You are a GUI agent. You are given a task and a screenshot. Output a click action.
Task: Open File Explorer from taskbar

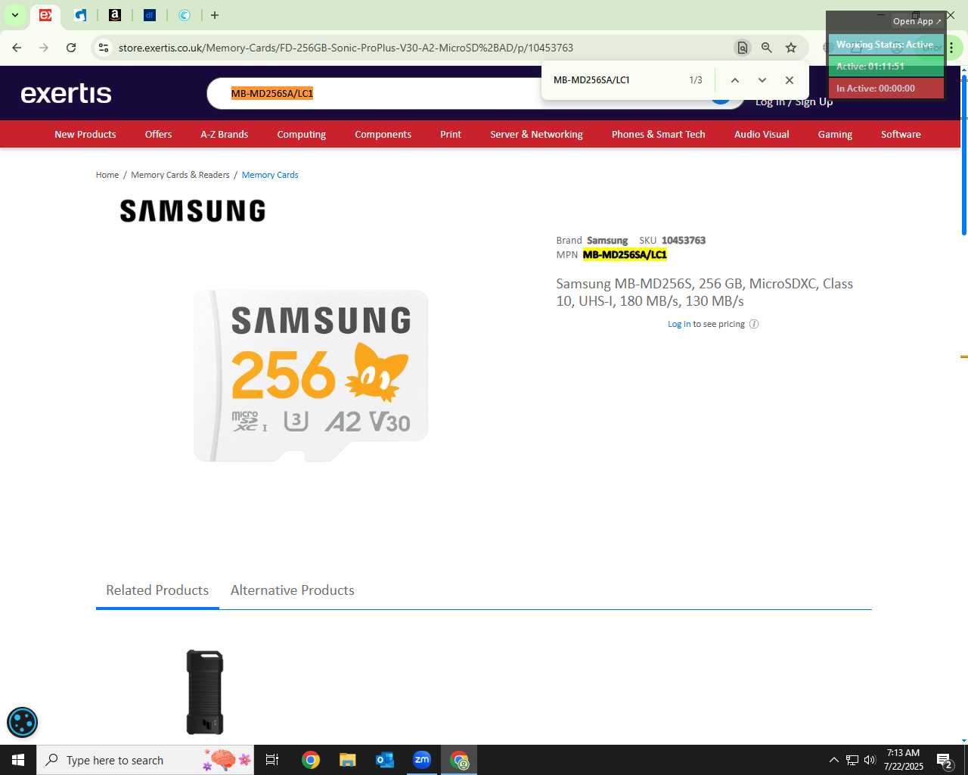(x=347, y=760)
